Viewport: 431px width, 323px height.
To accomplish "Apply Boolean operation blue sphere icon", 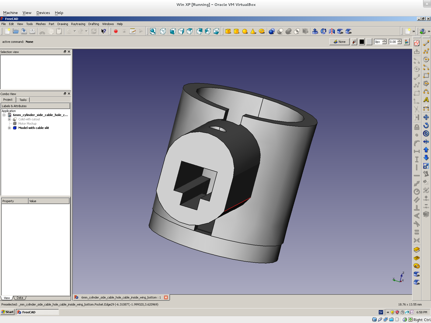I will click(x=272, y=31).
